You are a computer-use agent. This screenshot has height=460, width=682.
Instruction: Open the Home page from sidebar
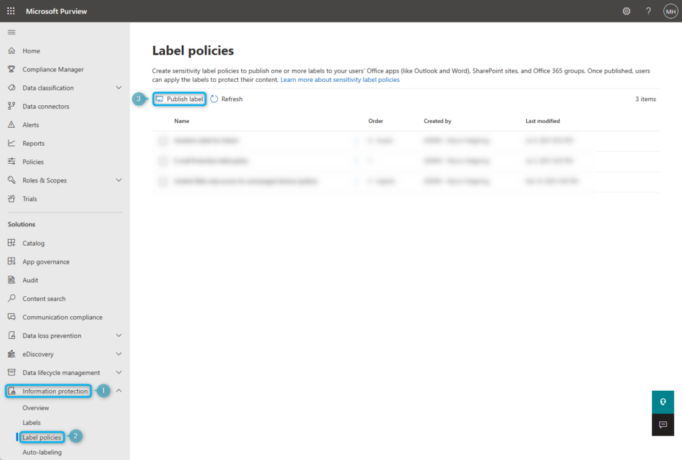(x=31, y=51)
